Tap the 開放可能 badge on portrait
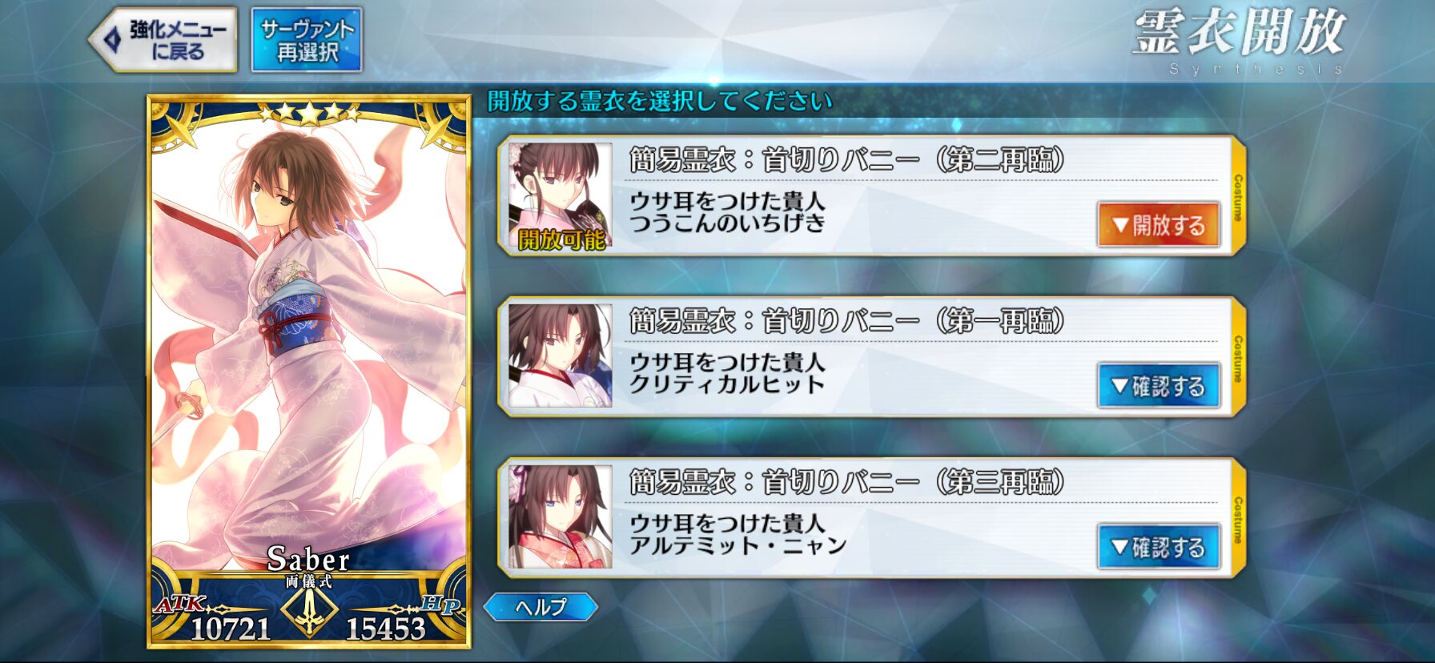Image resolution: width=1435 pixels, height=663 pixels. 561,239
